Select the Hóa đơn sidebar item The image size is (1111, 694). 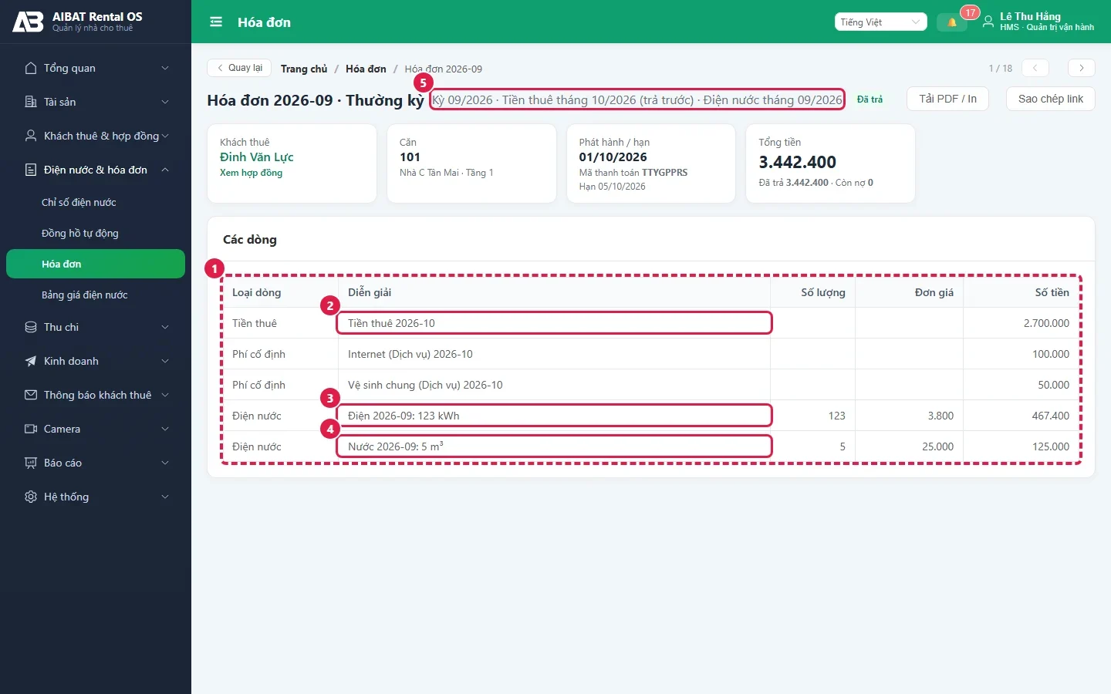coord(96,264)
